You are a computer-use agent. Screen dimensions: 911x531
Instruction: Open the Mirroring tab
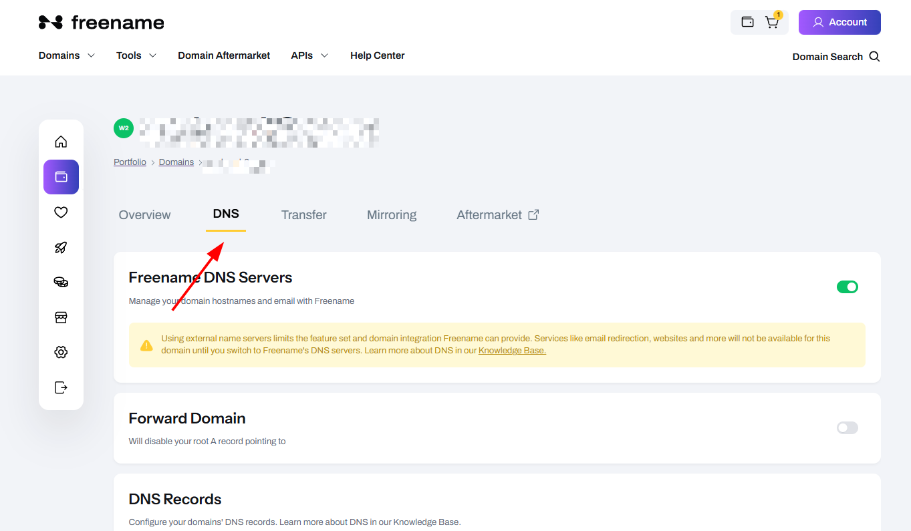[392, 215]
